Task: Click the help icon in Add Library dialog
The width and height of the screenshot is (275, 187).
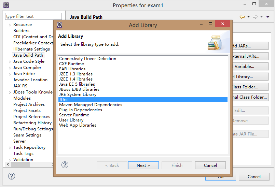Action: coord(65,165)
